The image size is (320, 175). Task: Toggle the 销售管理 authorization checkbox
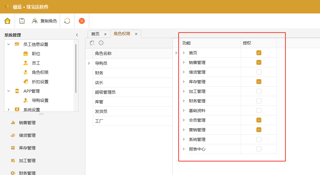[259, 62]
